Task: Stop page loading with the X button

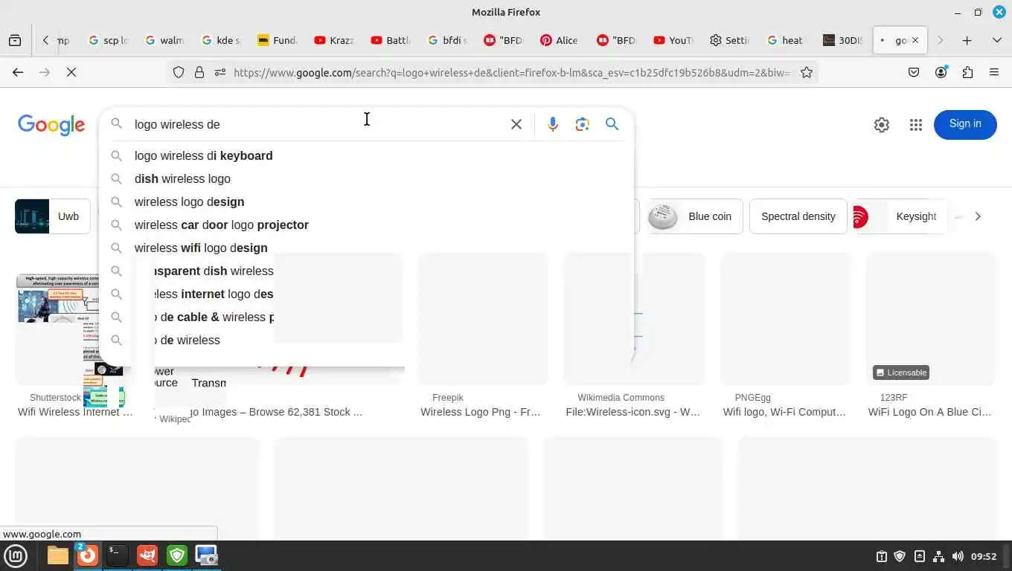Action: [71, 72]
